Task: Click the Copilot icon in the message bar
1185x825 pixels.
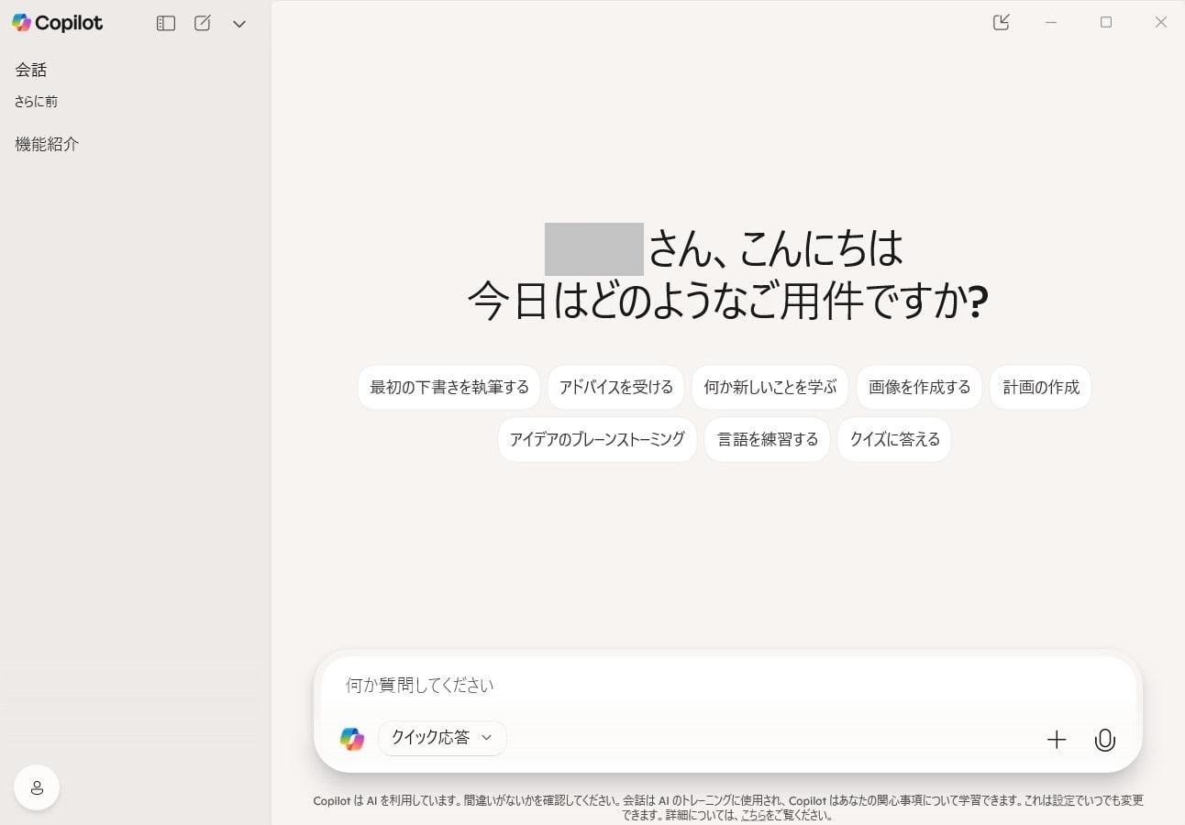Action: tap(352, 738)
